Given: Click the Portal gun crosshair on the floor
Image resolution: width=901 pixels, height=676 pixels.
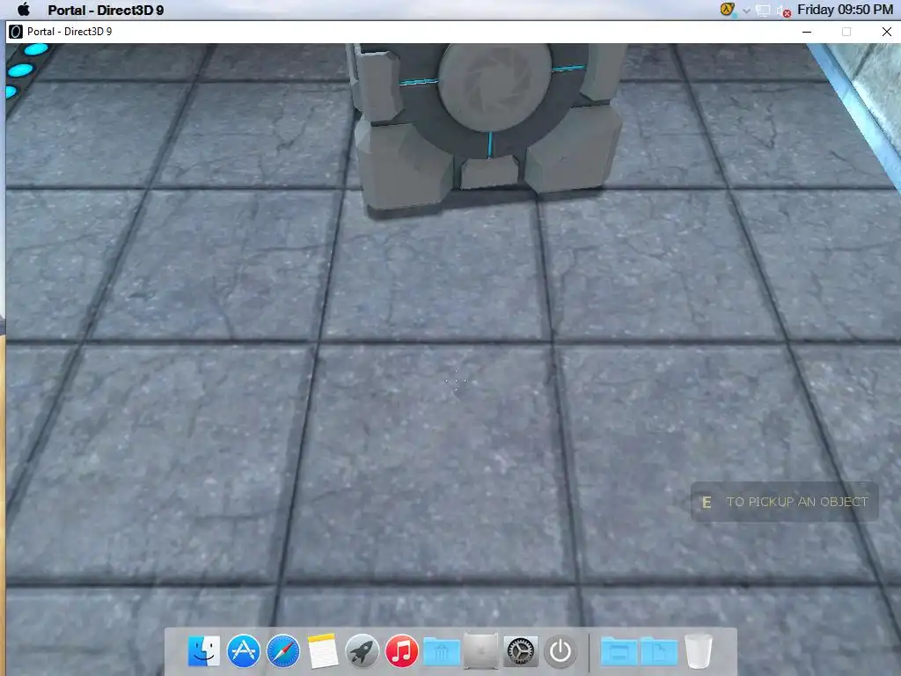Looking at the screenshot, I should coord(455,381).
